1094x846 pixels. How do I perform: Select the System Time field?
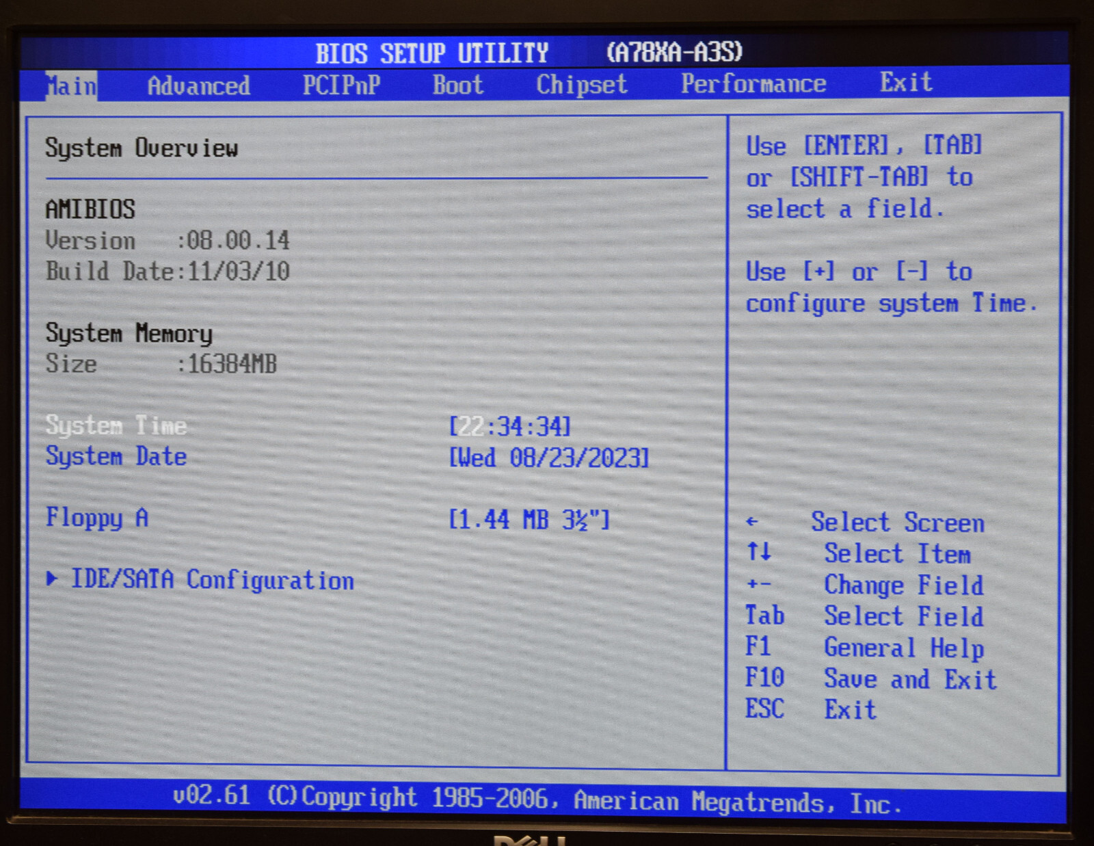tap(116, 425)
